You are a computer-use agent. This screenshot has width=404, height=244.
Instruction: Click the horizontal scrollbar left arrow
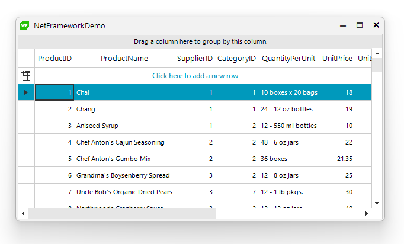pos(24,213)
